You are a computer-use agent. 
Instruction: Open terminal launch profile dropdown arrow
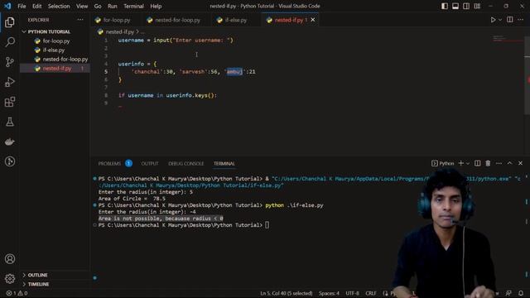pyautogui.click(x=468, y=164)
